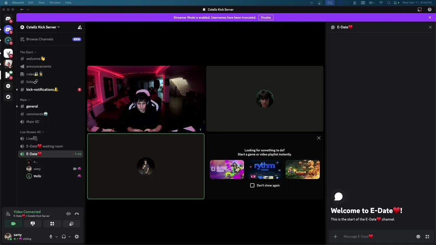Check Don't show again box
The image size is (436, 245).
point(252,185)
